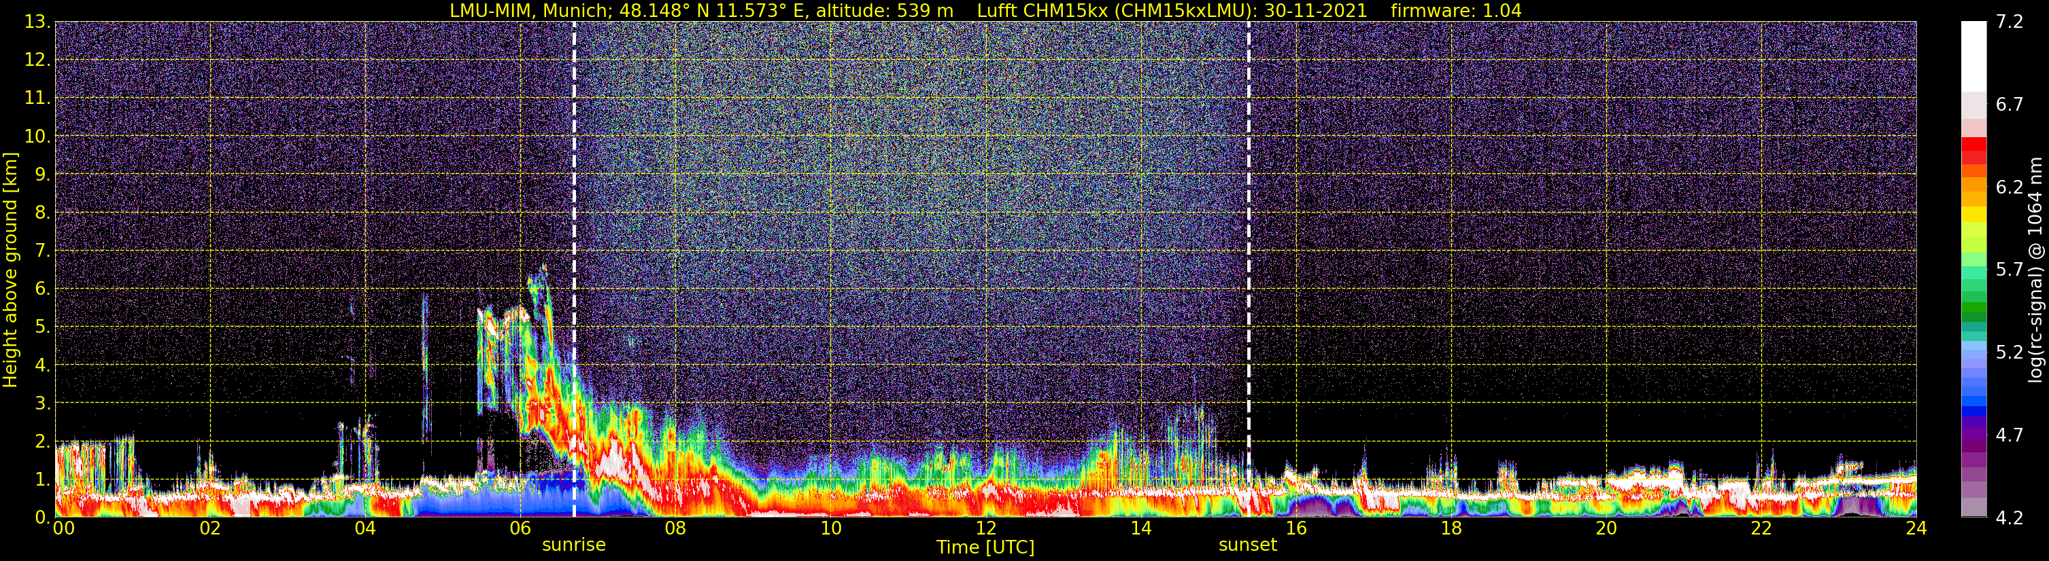Screen dimensions: 2049x561
Task: Click the 11. height axis tick label
Action: [37, 98]
